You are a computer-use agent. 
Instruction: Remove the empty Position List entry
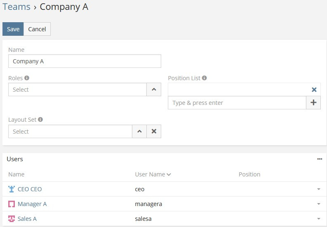pos(314,90)
